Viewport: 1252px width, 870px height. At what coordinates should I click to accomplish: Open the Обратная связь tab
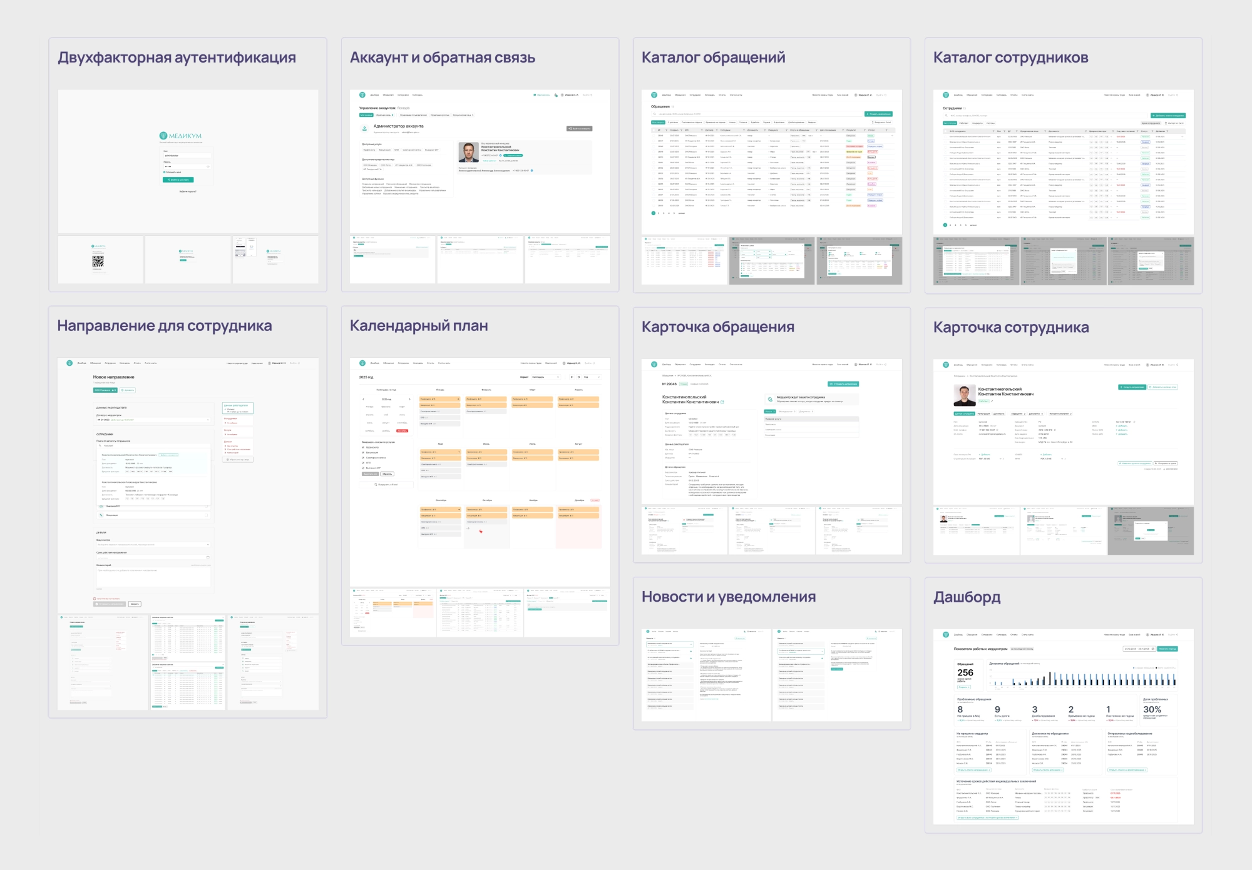(x=384, y=115)
